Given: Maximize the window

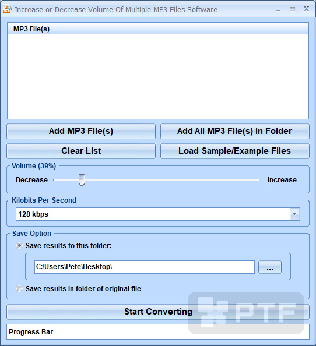Looking at the screenshot, I should click(x=292, y=9).
